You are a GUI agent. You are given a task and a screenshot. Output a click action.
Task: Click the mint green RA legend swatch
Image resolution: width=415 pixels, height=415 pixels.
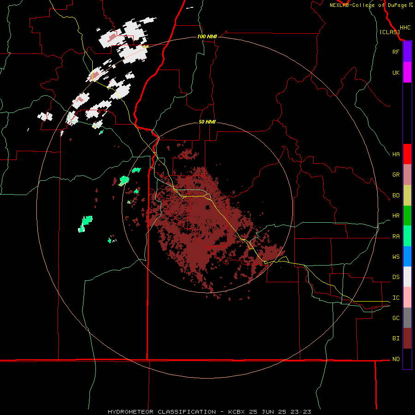(x=407, y=236)
